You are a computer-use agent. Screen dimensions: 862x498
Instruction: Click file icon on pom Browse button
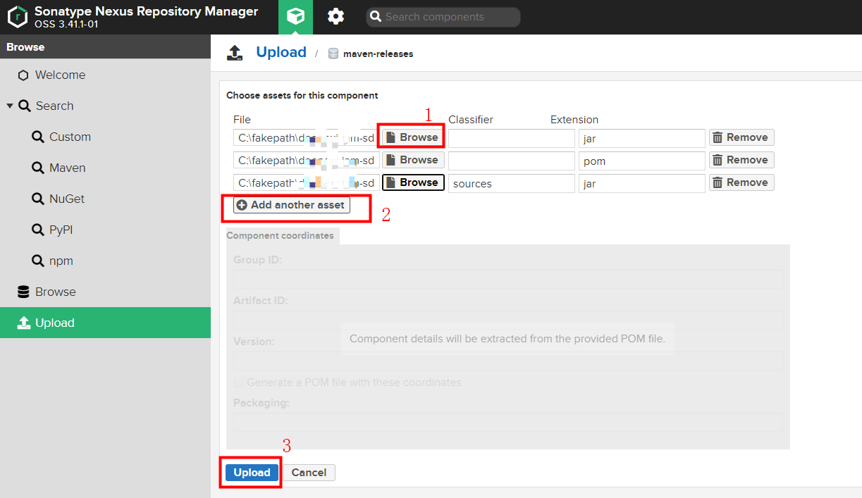coord(391,160)
